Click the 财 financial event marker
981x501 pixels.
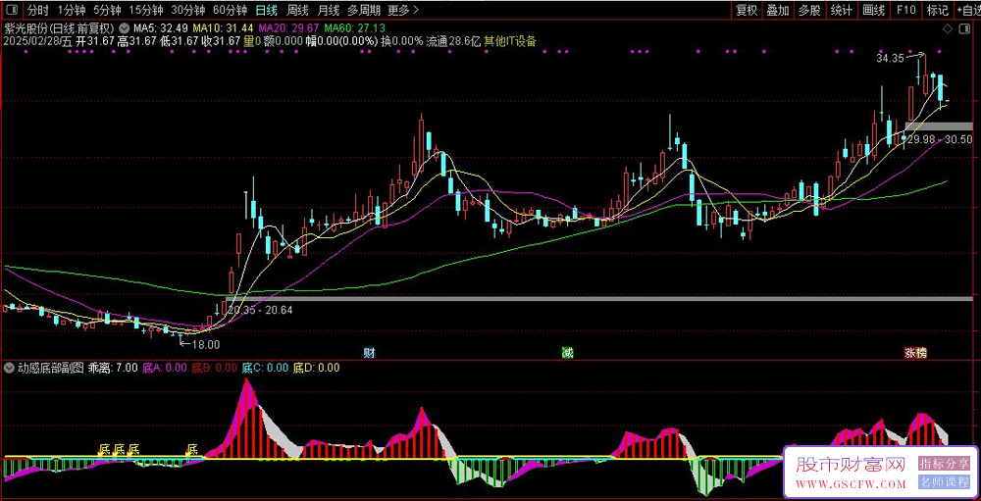[x=369, y=352]
